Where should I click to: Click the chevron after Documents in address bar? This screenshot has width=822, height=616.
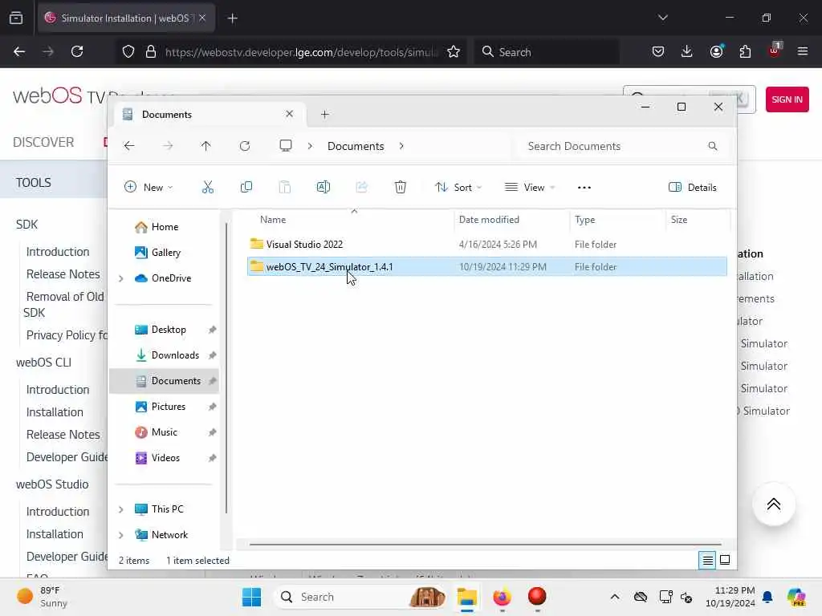click(401, 146)
